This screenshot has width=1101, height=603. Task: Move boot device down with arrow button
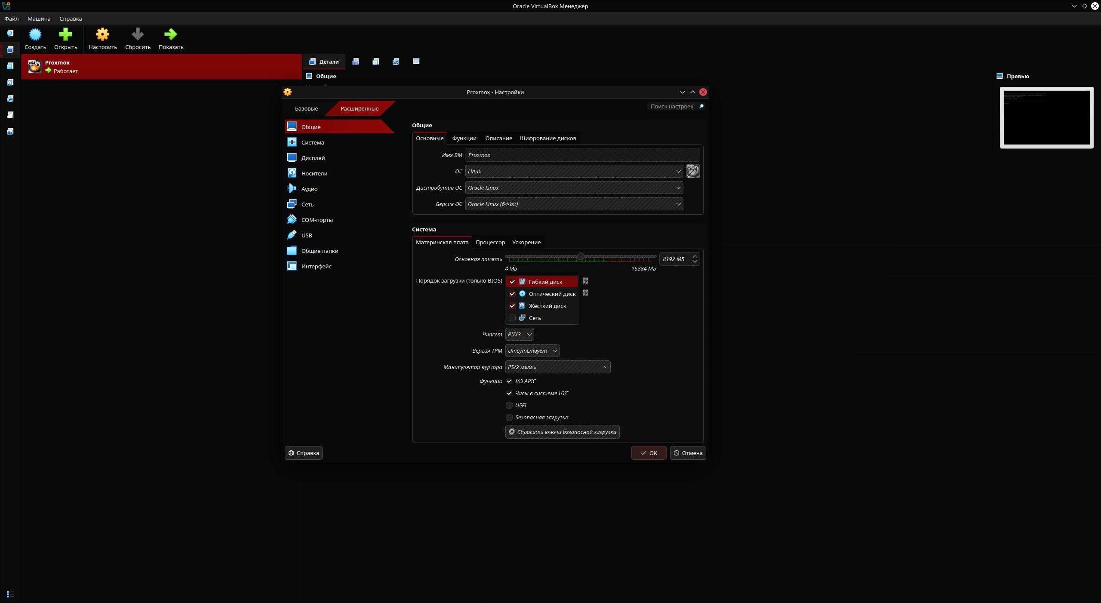point(585,293)
